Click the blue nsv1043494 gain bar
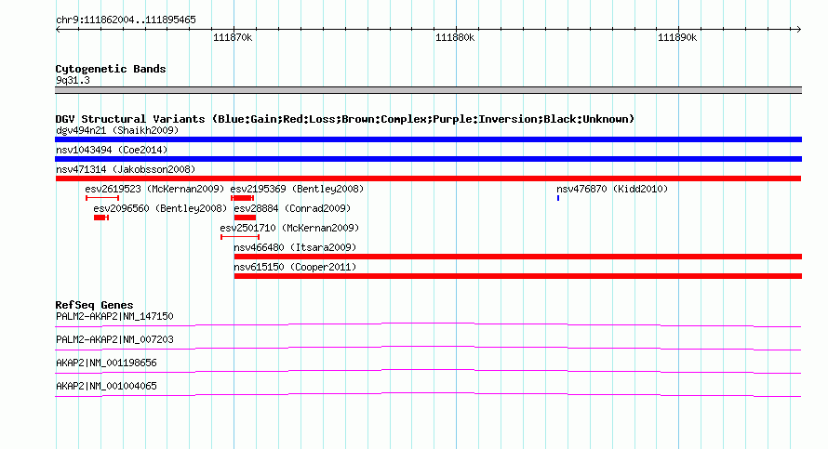 [428, 159]
